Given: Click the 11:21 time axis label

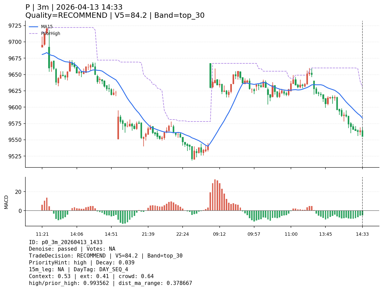Looking at the screenshot, I should point(42,234).
